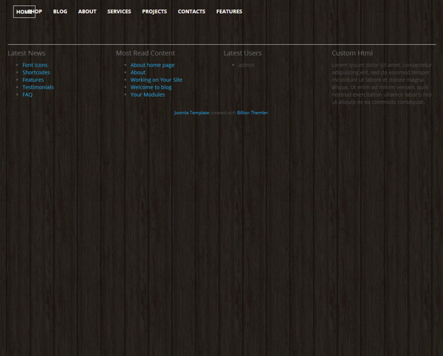443x356 pixels.
Task: Visit the Testimonials link
Action: 38,87
